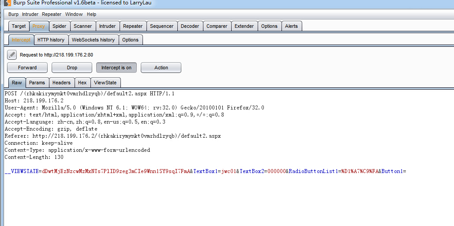The image size is (454, 226).
Task: Open the main Options tab
Action: coord(269,26)
